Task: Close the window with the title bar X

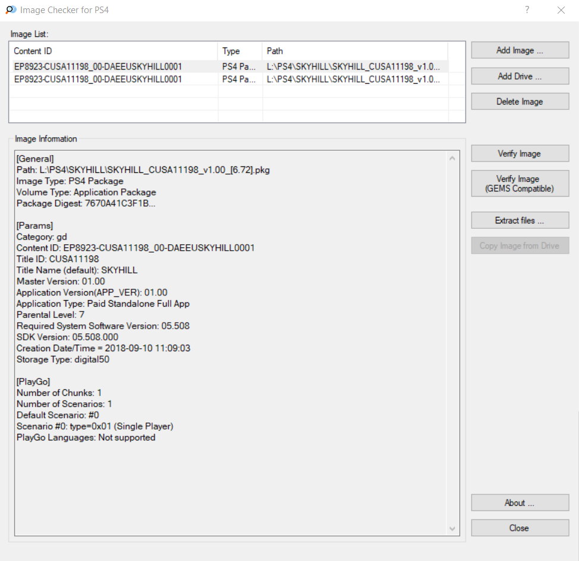Action: click(x=561, y=10)
